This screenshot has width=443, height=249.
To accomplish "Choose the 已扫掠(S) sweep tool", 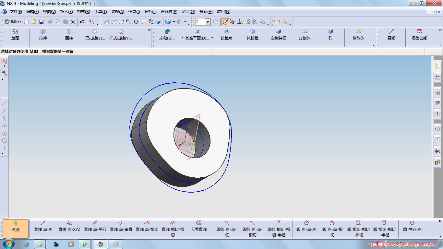I will (95, 35).
